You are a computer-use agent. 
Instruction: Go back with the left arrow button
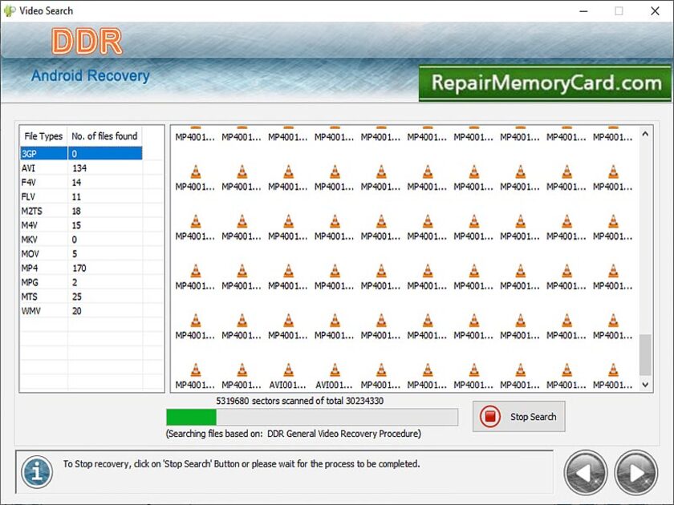coord(586,473)
